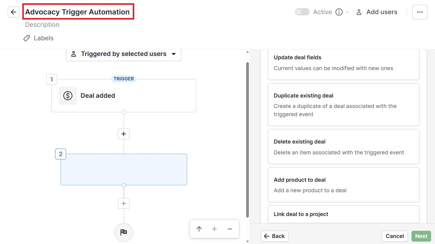435x244 pixels.
Task: Click the Add users person icon
Action: click(x=359, y=12)
